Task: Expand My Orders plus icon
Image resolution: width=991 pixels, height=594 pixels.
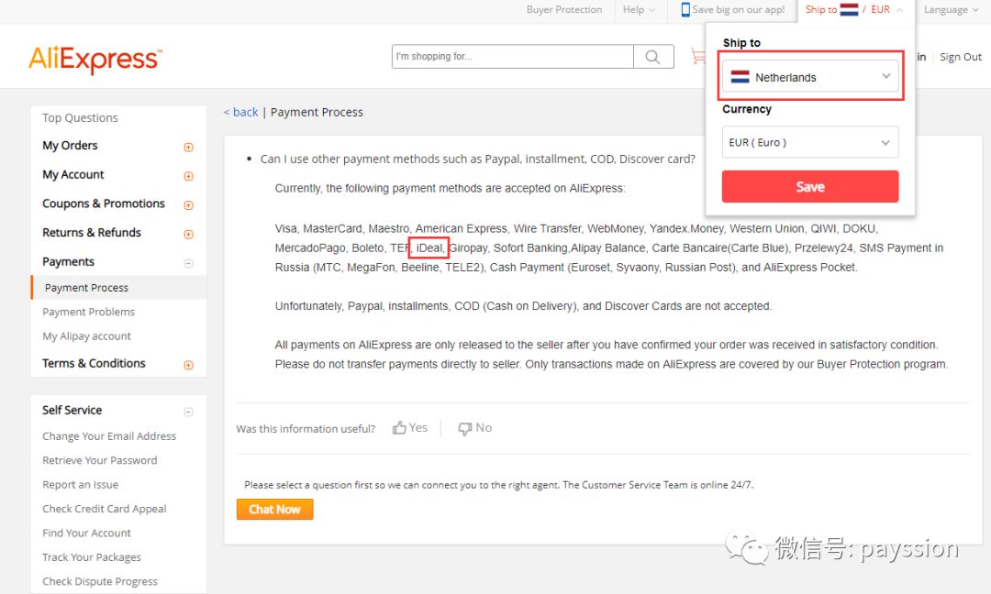Action: click(188, 147)
